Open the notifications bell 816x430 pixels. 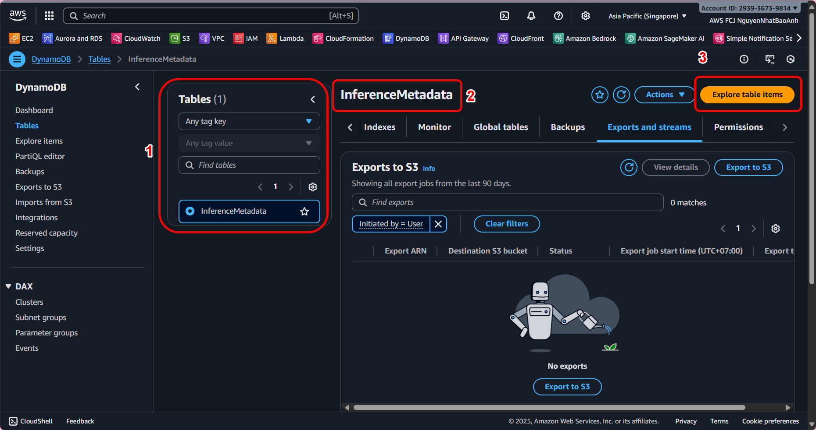tap(531, 16)
